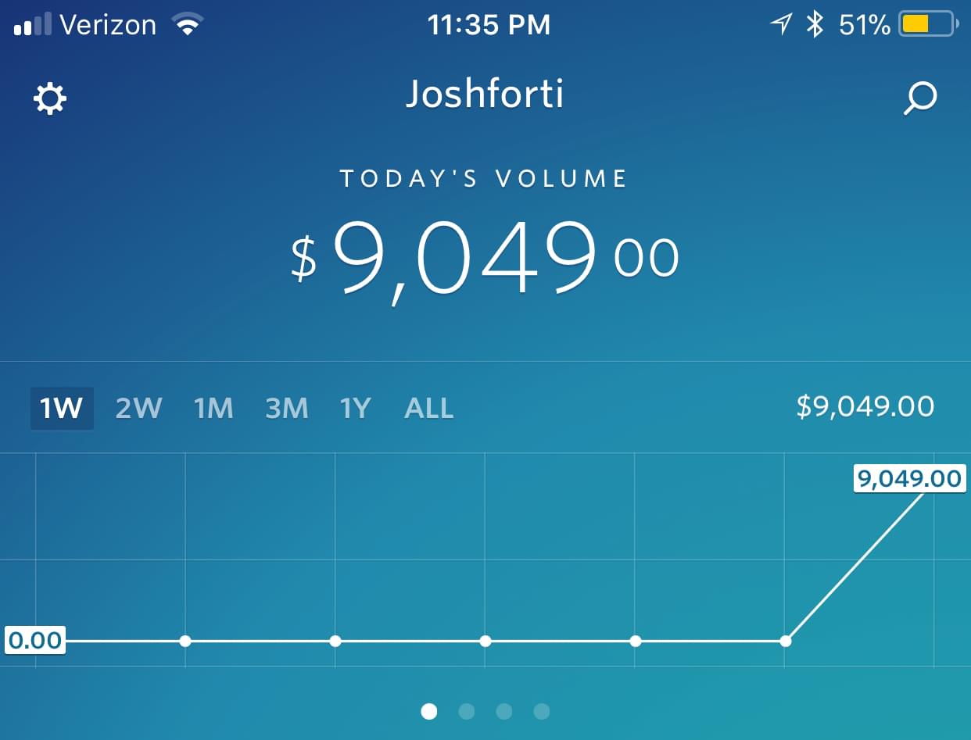Switch chart to 1M range
The height and width of the screenshot is (740, 971).
(213, 408)
